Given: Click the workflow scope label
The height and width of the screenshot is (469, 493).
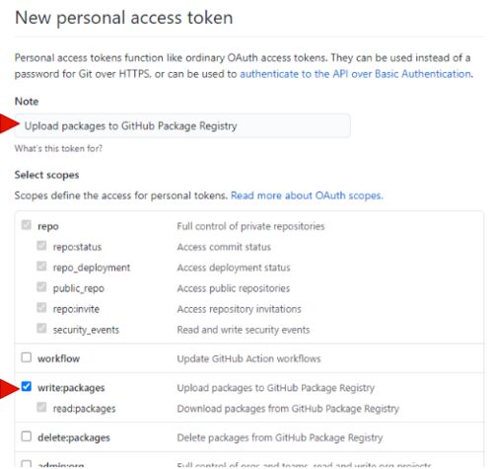Looking at the screenshot, I should (x=58, y=358).
